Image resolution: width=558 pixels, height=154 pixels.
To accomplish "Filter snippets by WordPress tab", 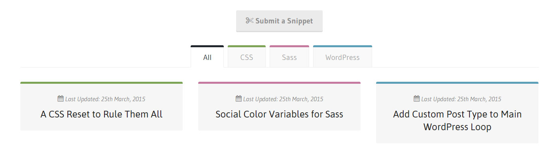I will 342,57.
